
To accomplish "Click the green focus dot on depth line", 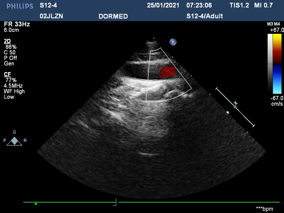I will pyautogui.click(x=235, y=107).
